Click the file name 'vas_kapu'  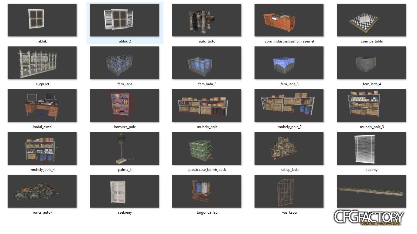click(x=289, y=212)
